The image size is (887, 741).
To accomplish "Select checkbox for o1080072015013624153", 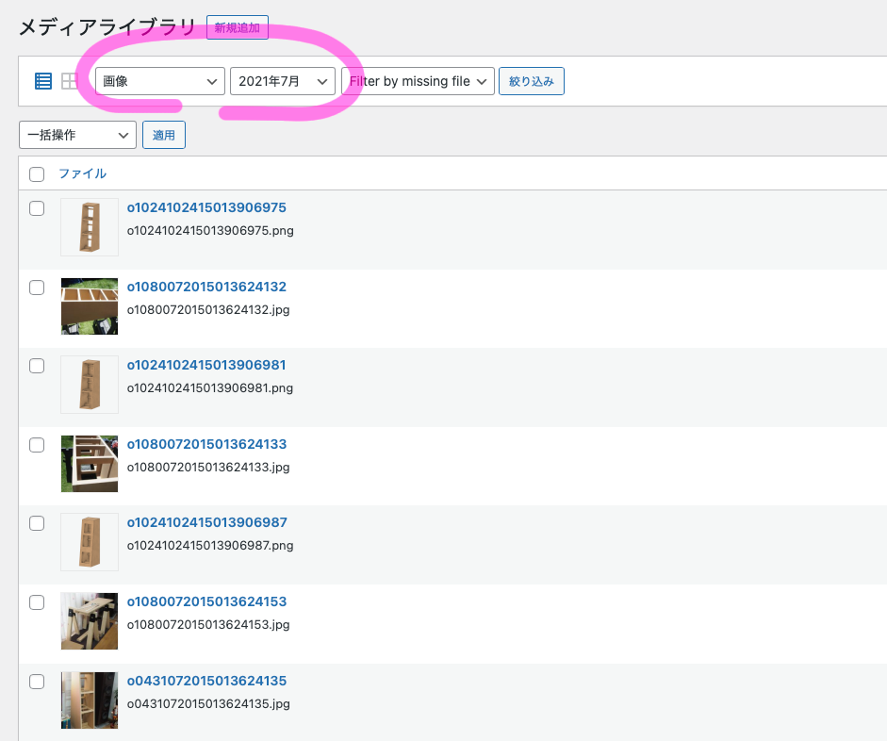I will [37, 602].
